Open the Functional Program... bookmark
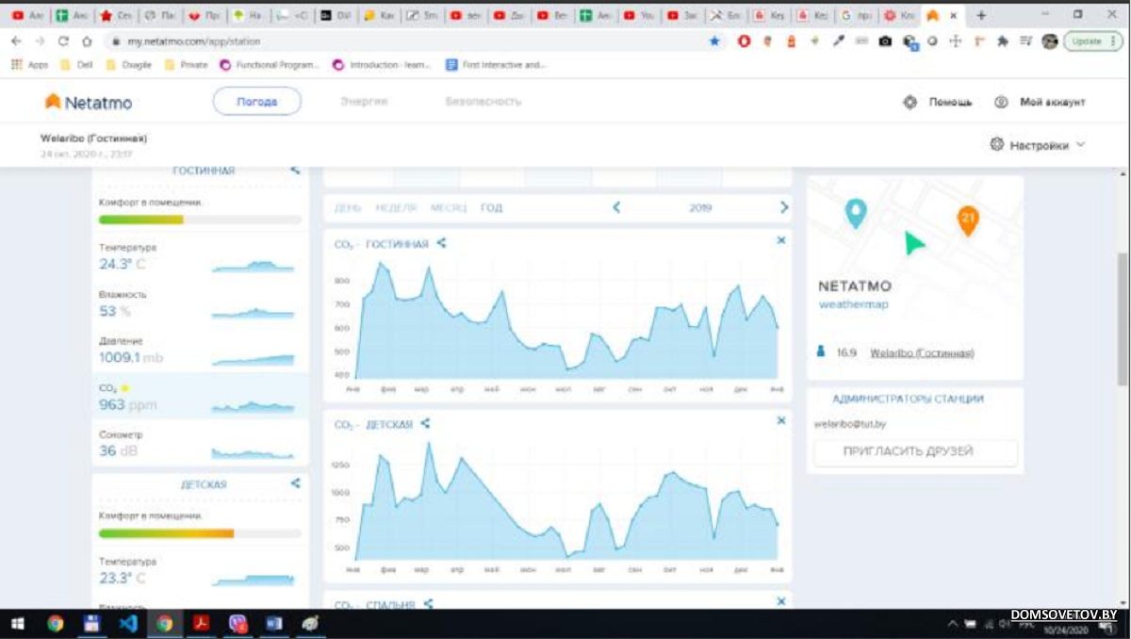Viewport: 1131px width, 639px height. pyautogui.click(x=270, y=65)
